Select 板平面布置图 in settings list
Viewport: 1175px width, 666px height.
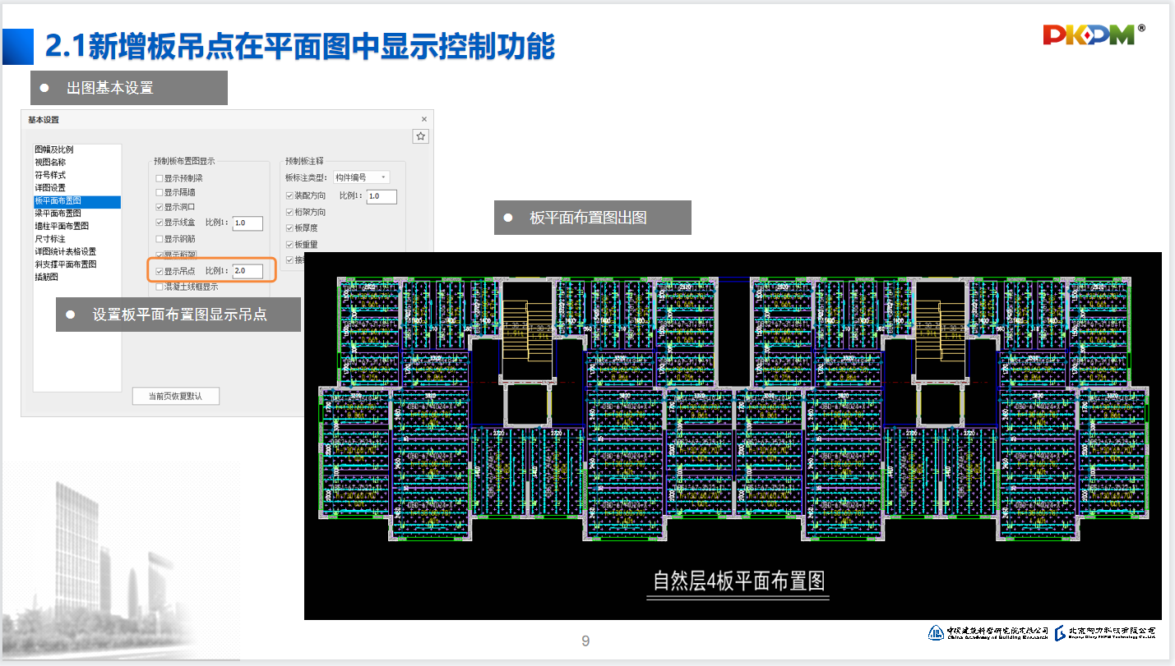pyautogui.click(x=77, y=201)
